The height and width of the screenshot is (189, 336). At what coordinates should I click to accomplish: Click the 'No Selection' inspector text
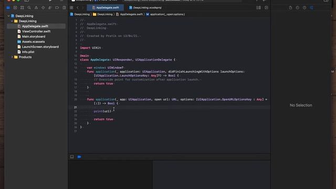[x=301, y=105]
